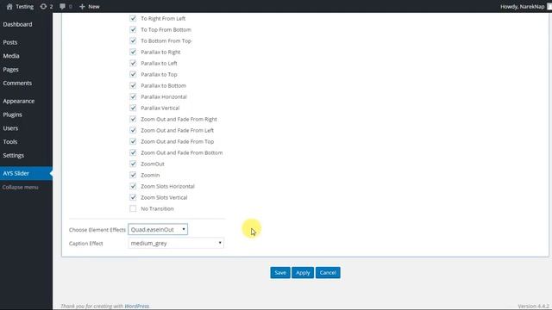Uncheck Parallax to Left checkbox
Screen dimensions: 552x310
133,63
